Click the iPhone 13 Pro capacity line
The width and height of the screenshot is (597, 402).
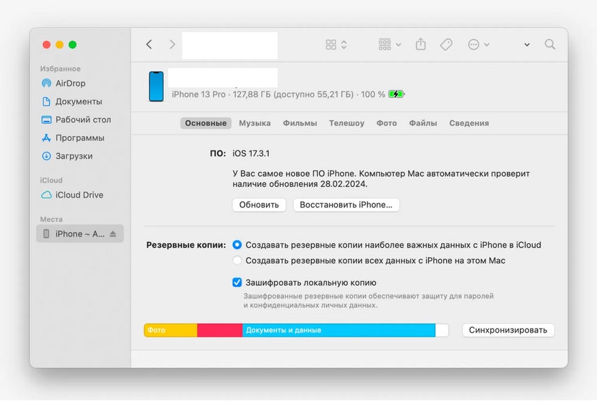pos(278,95)
